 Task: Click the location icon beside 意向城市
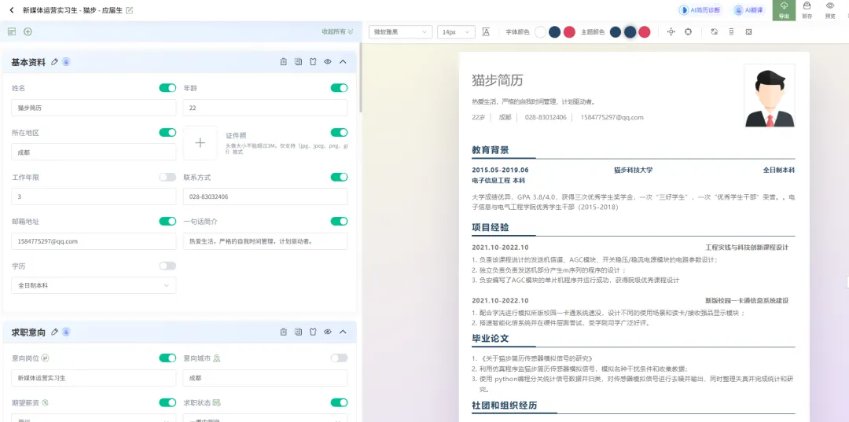(x=217, y=358)
